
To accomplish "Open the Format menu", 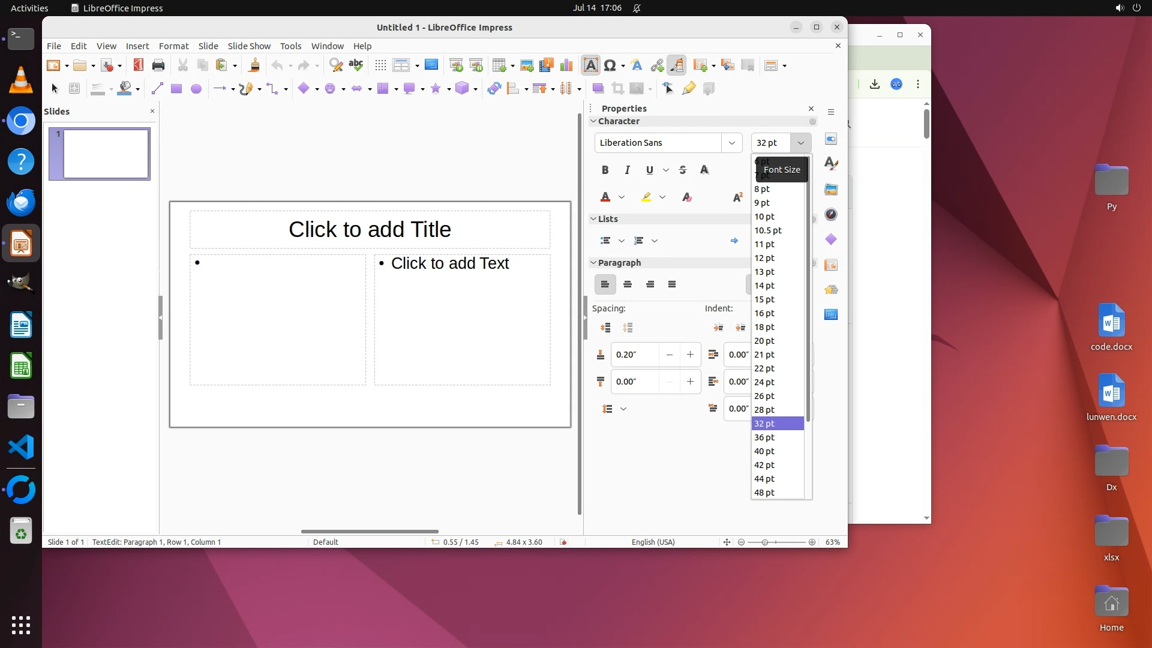I will click(x=173, y=46).
